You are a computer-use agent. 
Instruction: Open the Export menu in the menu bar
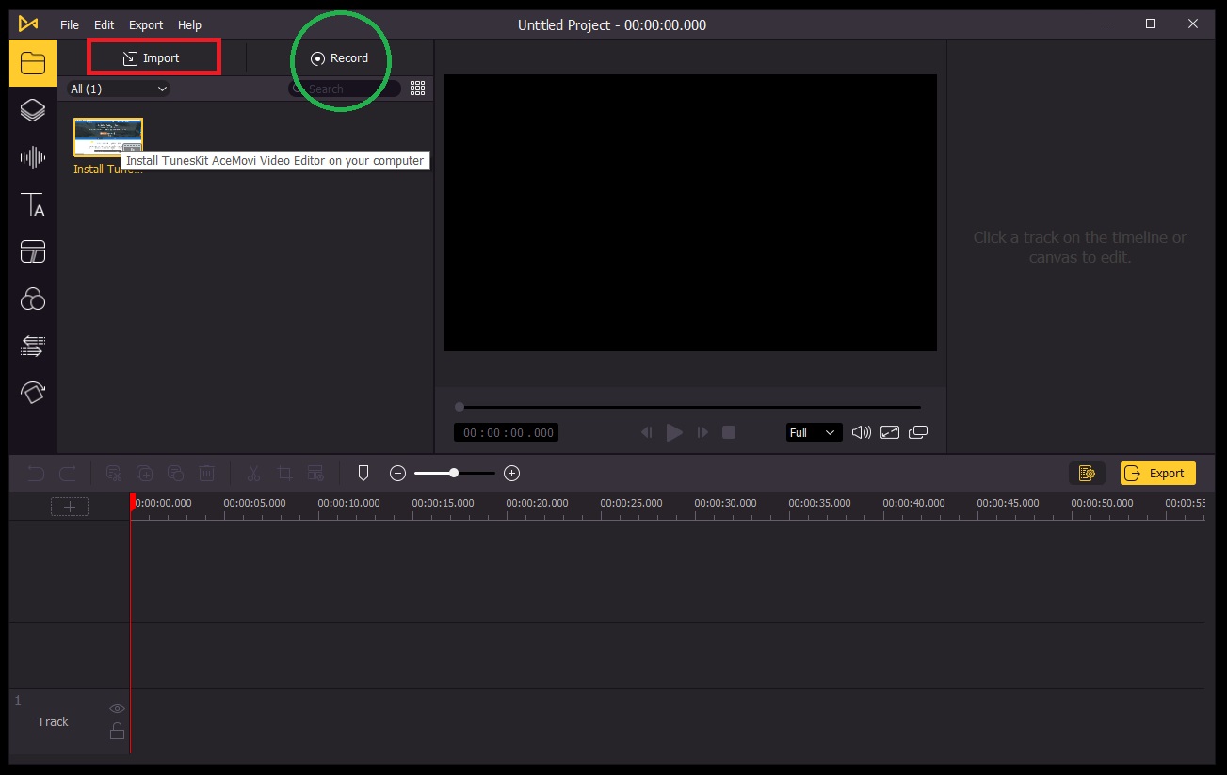pos(145,24)
